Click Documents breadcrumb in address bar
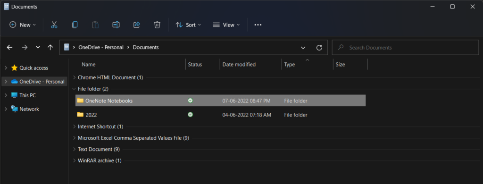 tap(146, 48)
